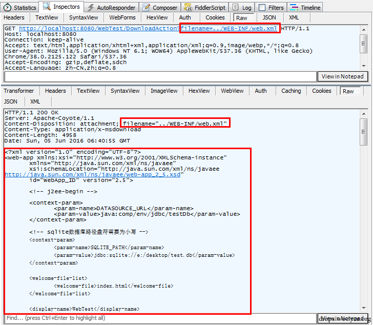Click the Log document icon
The height and width of the screenshot is (325, 373).
click(x=235, y=7)
